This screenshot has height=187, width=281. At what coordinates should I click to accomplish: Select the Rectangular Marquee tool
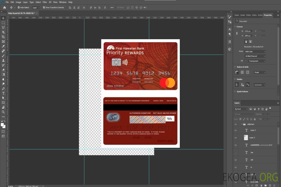click(3, 23)
